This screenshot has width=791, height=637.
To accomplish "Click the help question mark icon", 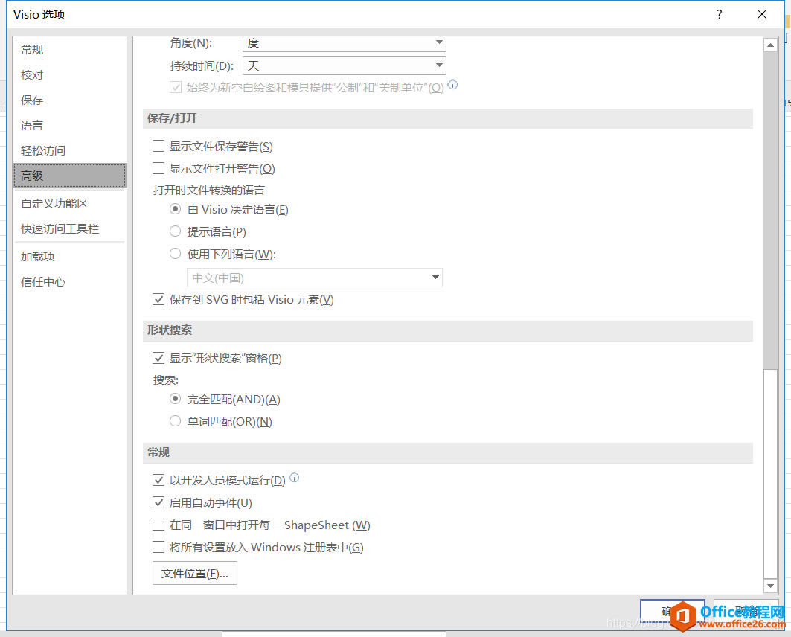I will tap(720, 14).
